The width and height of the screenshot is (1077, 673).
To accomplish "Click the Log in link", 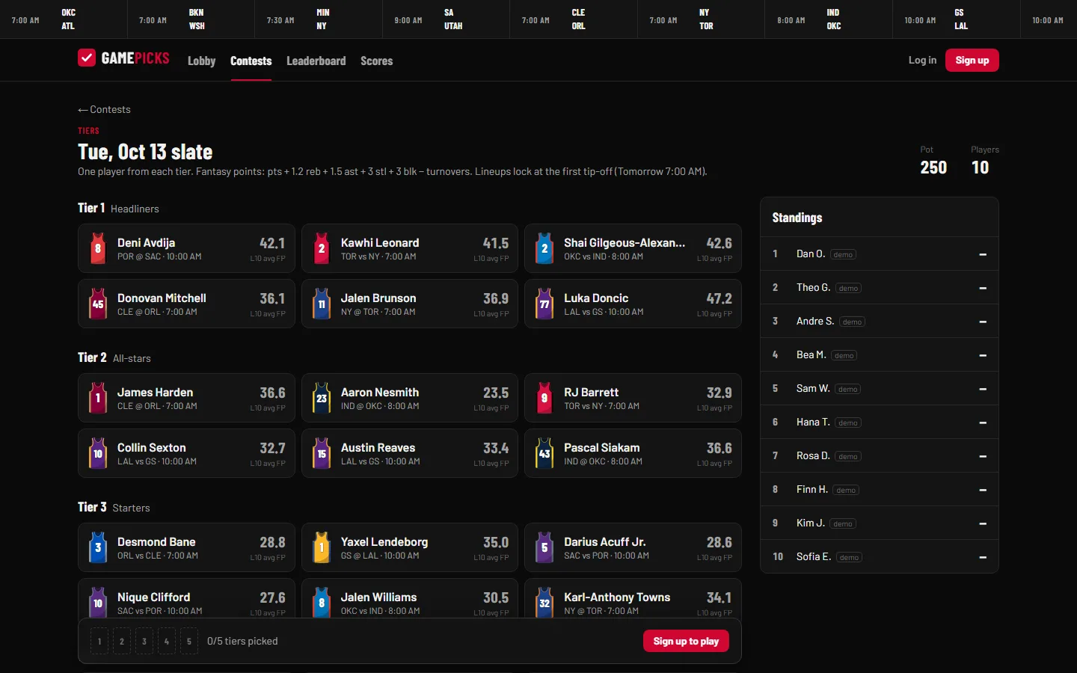I will (922, 60).
